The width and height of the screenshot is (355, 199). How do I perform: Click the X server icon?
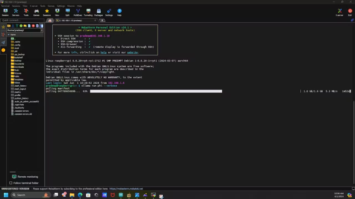339,12
